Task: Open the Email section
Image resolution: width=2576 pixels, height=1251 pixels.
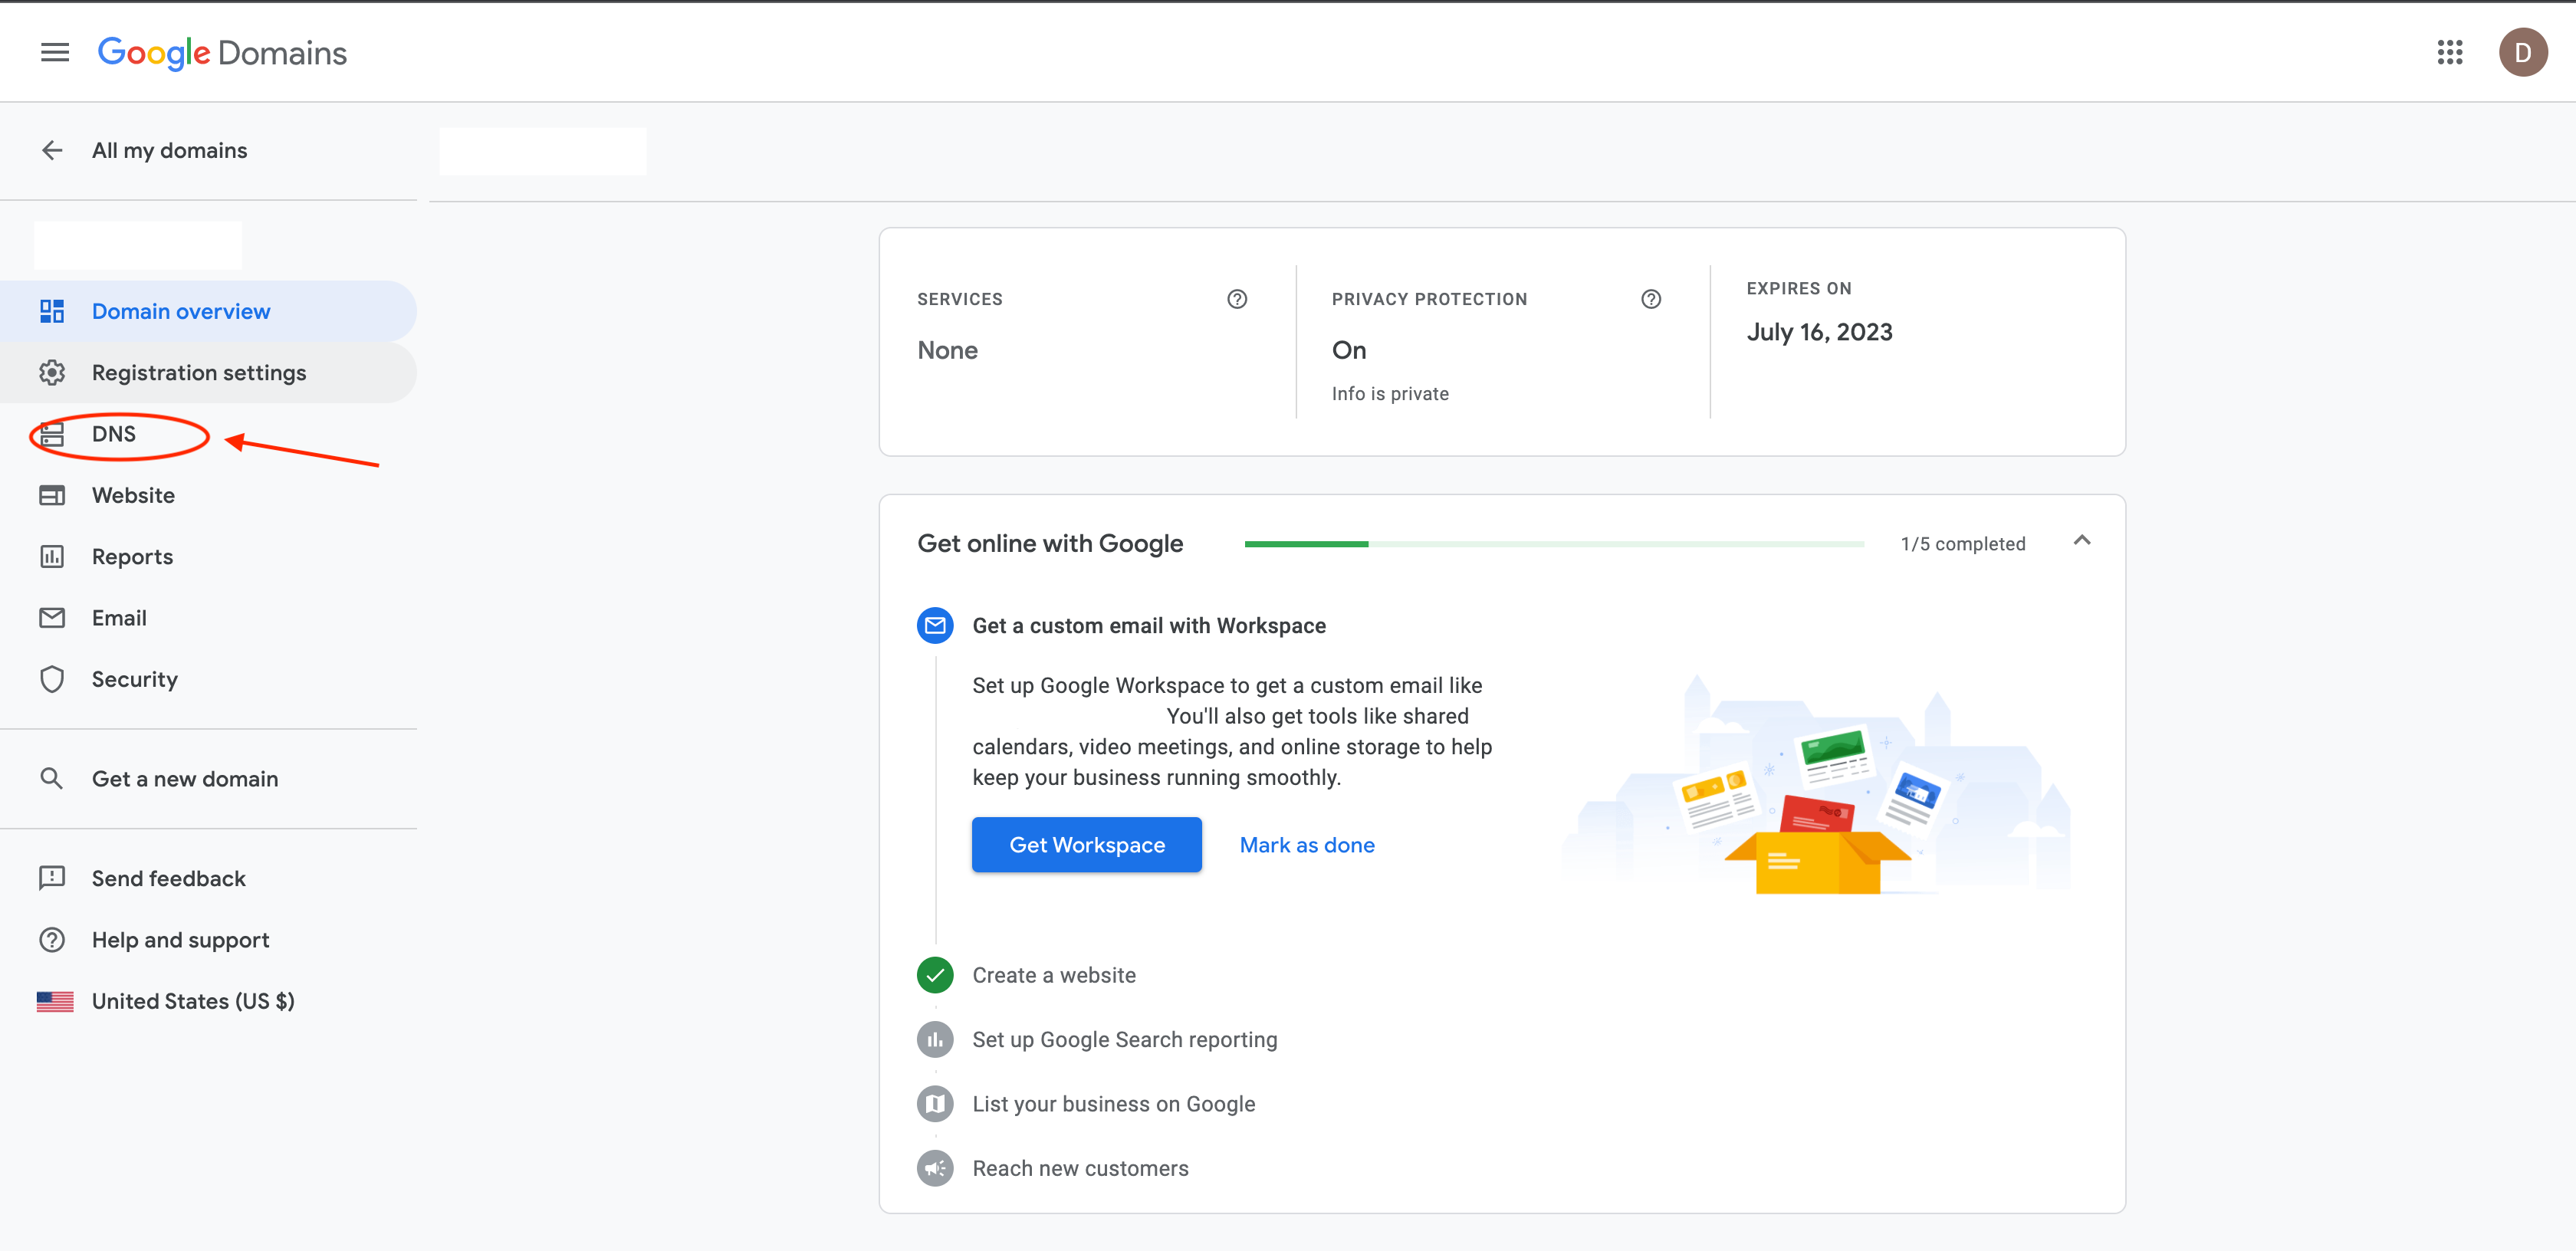Action: click(208, 618)
